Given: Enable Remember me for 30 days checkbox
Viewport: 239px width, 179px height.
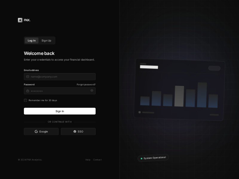Looking at the screenshot, I should pos(25,100).
